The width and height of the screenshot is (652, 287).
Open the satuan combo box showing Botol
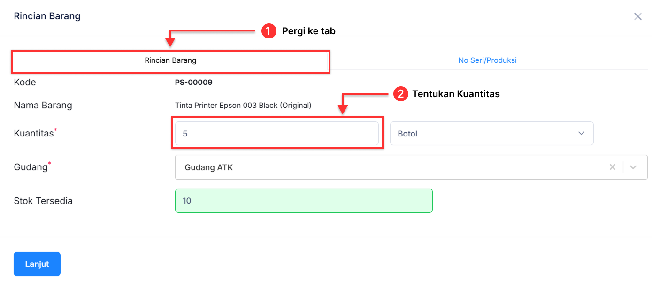[491, 133]
